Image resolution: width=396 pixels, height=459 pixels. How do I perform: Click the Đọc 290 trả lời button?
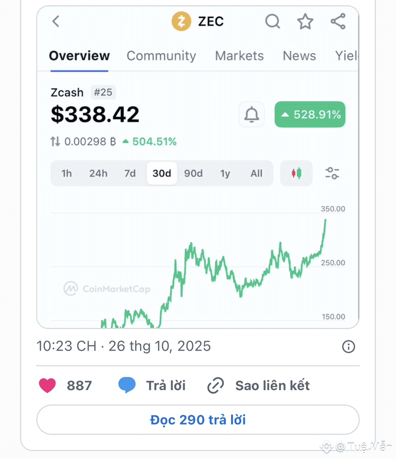(x=198, y=420)
